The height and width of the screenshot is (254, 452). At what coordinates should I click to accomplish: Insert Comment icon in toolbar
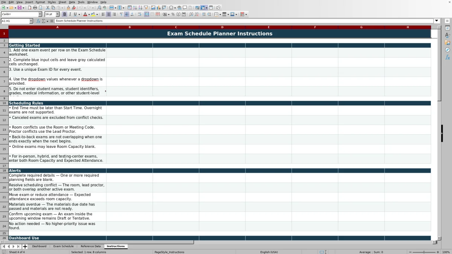click(x=185, y=8)
